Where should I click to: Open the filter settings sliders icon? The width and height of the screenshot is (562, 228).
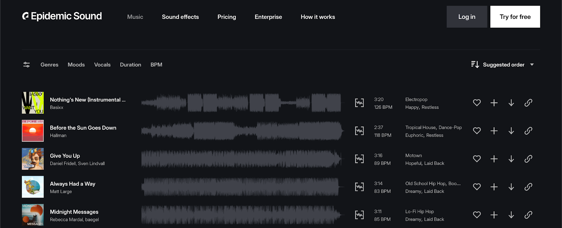26,64
